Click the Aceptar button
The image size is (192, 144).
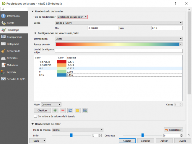[x=127, y=141]
